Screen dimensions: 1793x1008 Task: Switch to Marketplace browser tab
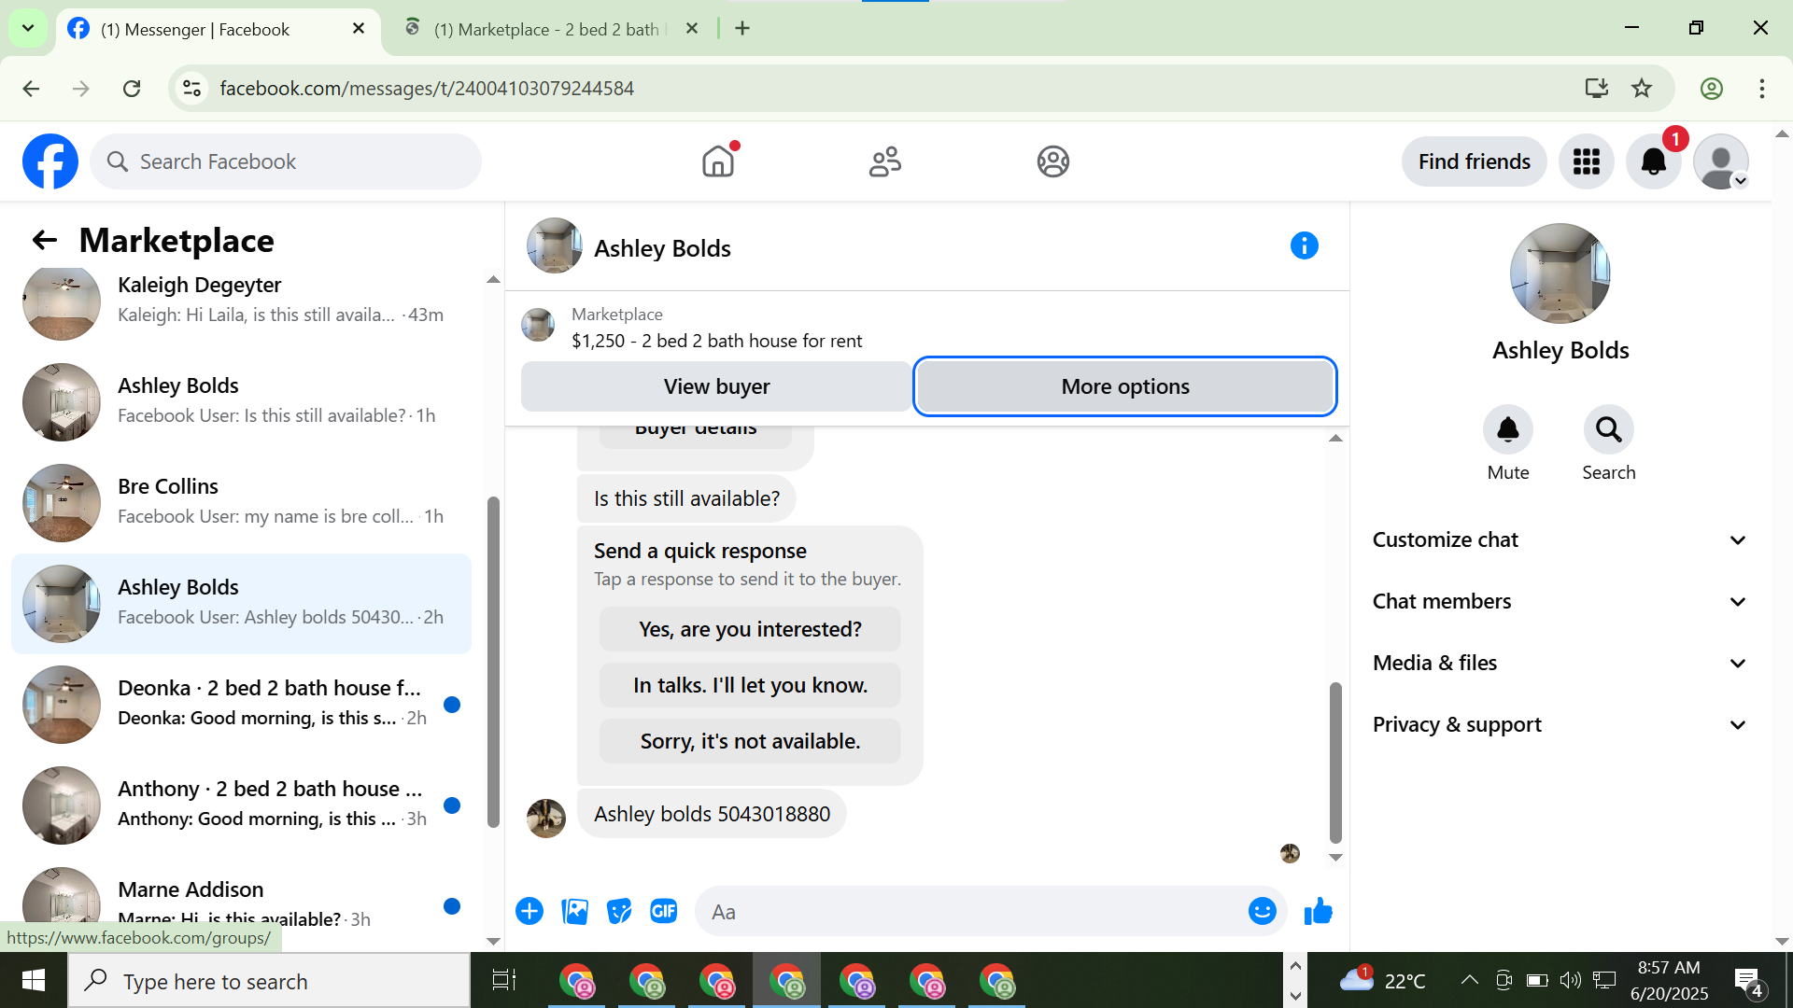[546, 29]
